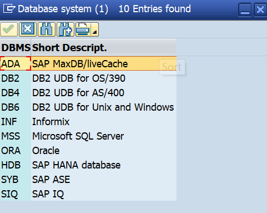This screenshot has width=267, height=213.
Task: Select DB2 UDB for OS/390 entry
Action: (x=104, y=78)
